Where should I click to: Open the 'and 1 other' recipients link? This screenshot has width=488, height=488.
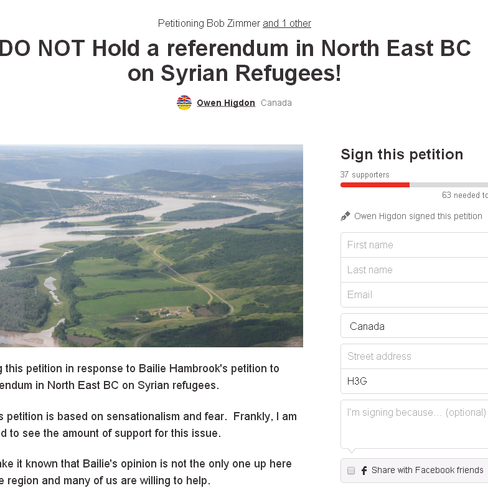[286, 24]
